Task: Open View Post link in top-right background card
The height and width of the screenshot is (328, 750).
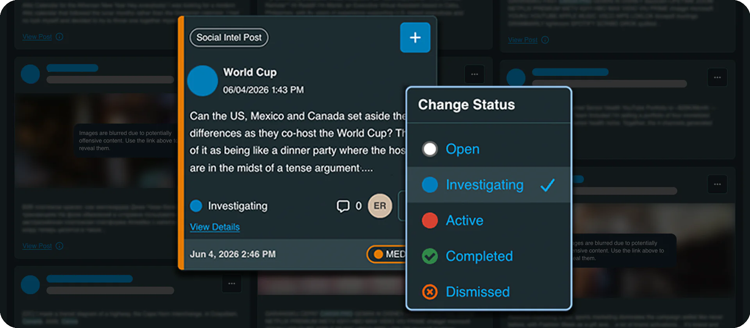Action: pos(523,40)
